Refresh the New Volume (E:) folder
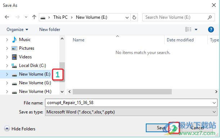 point(134,17)
